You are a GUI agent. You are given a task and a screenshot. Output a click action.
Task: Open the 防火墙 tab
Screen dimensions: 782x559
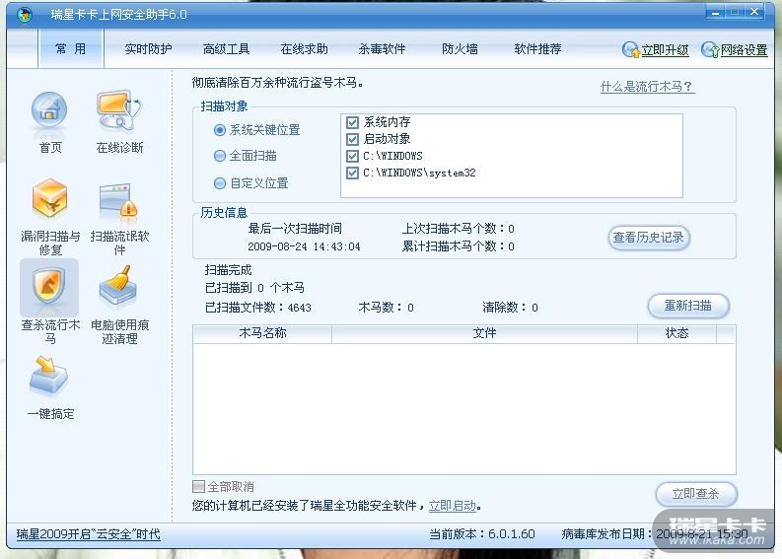click(460, 49)
